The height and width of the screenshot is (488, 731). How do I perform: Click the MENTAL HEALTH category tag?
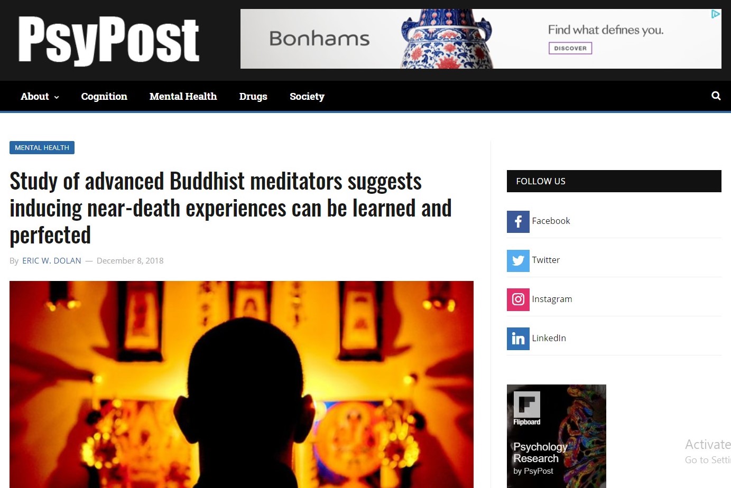42,147
